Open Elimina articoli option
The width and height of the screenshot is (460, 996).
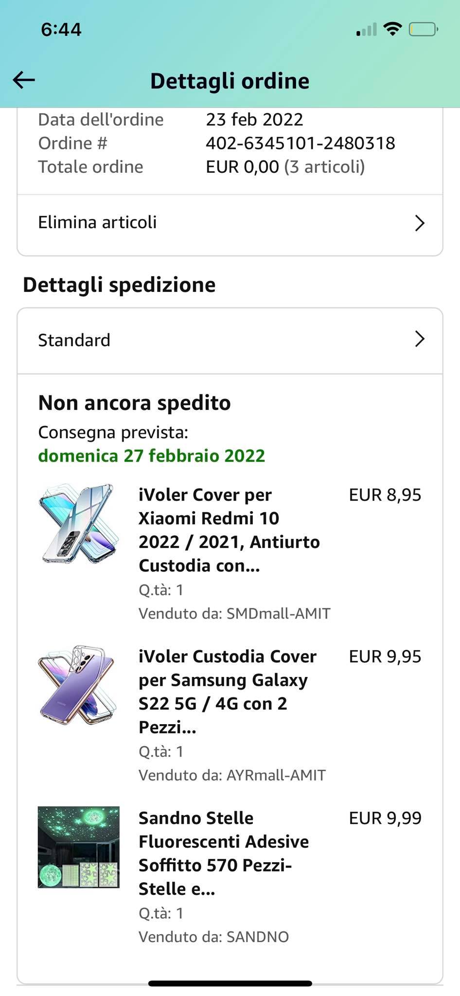point(97,223)
